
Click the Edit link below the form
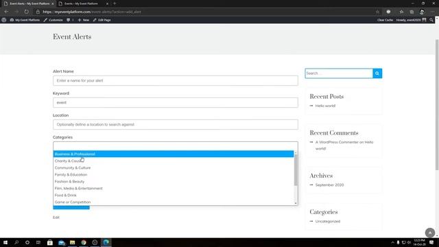click(x=56, y=217)
